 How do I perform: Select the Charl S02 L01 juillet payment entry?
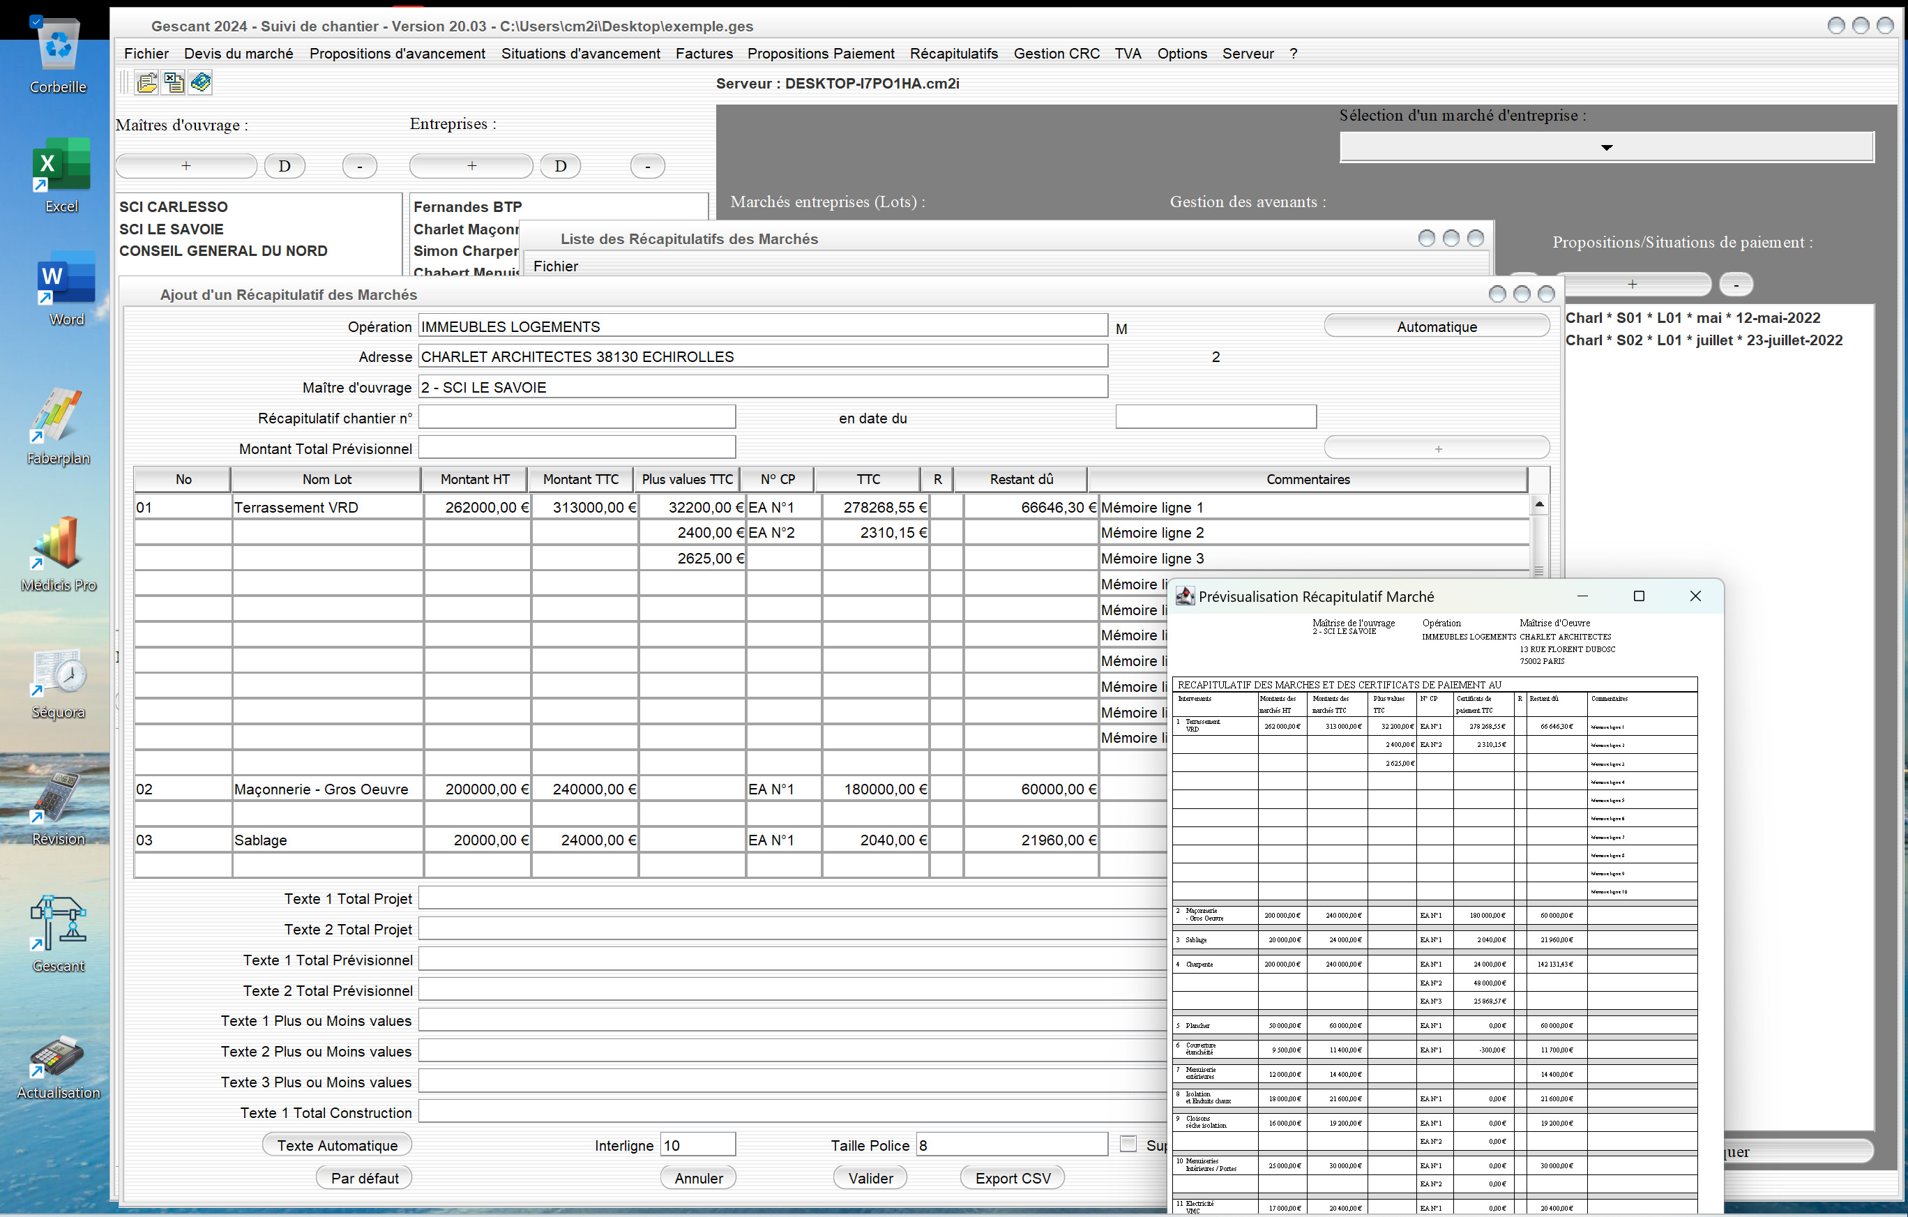(1704, 340)
